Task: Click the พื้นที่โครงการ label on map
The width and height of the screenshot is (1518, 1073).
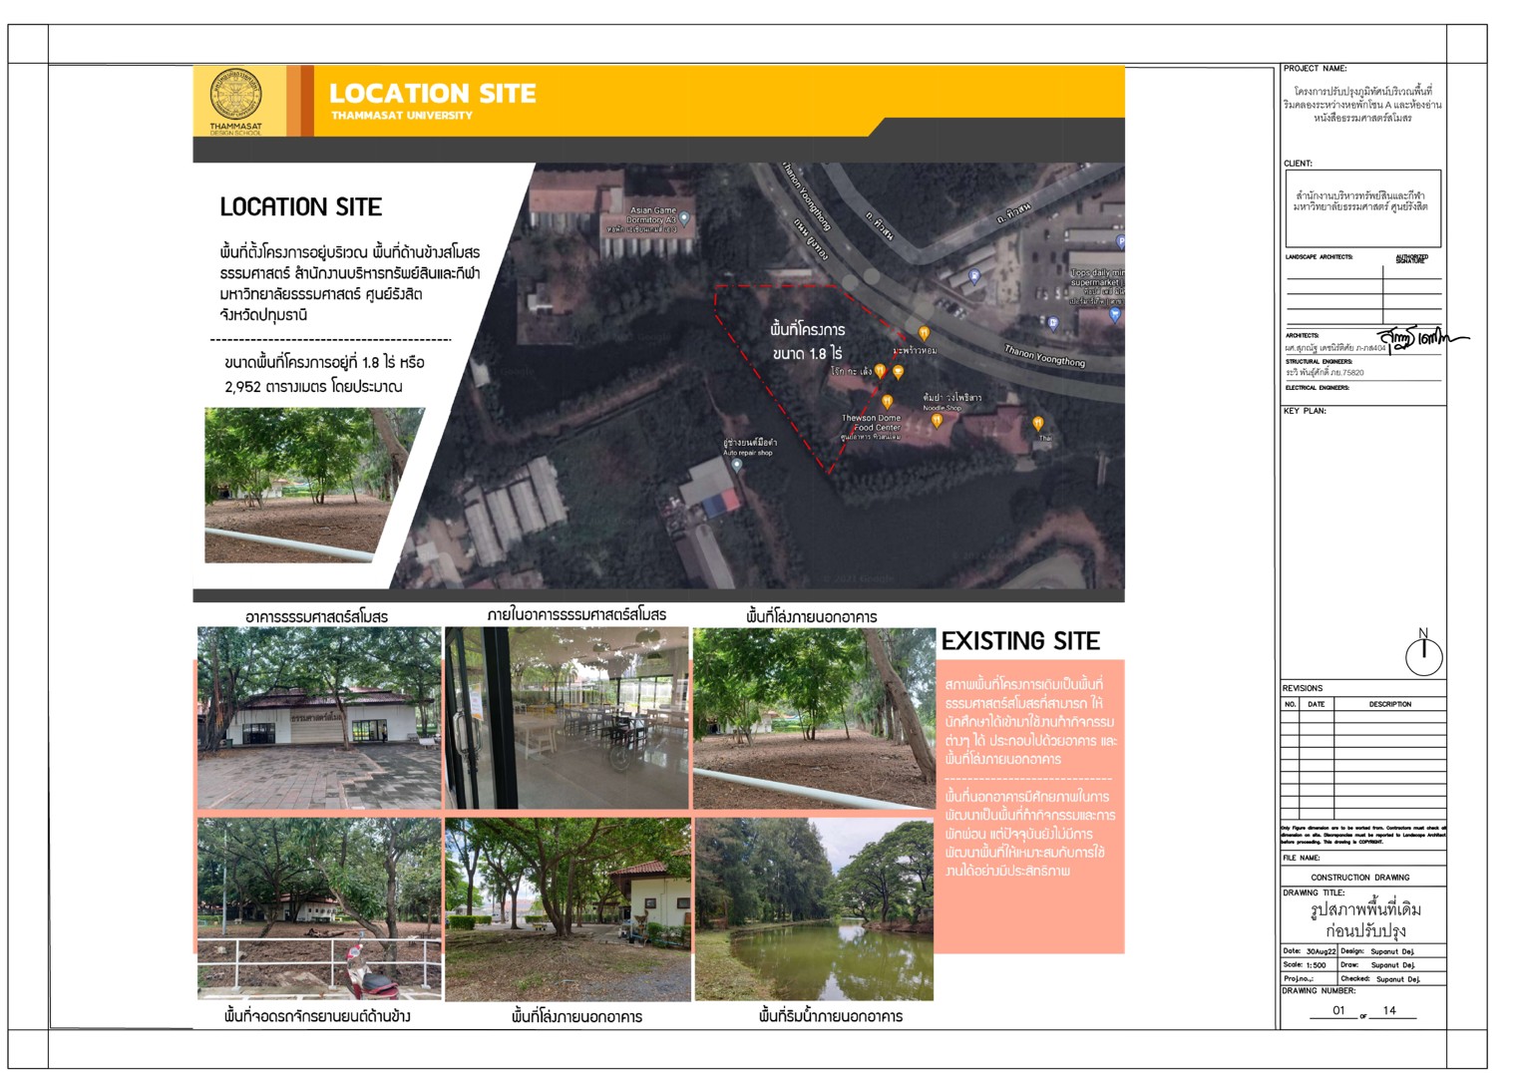Action: pyautogui.click(x=808, y=329)
